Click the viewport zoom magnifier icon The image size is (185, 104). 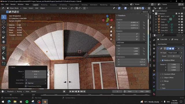(111, 27)
